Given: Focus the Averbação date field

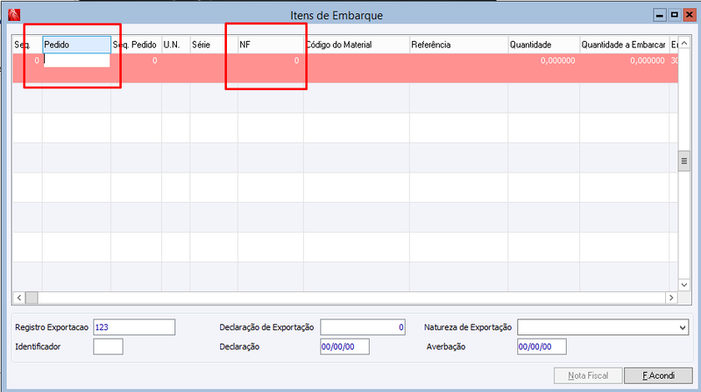Looking at the screenshot, I should [x=542, y=346].
